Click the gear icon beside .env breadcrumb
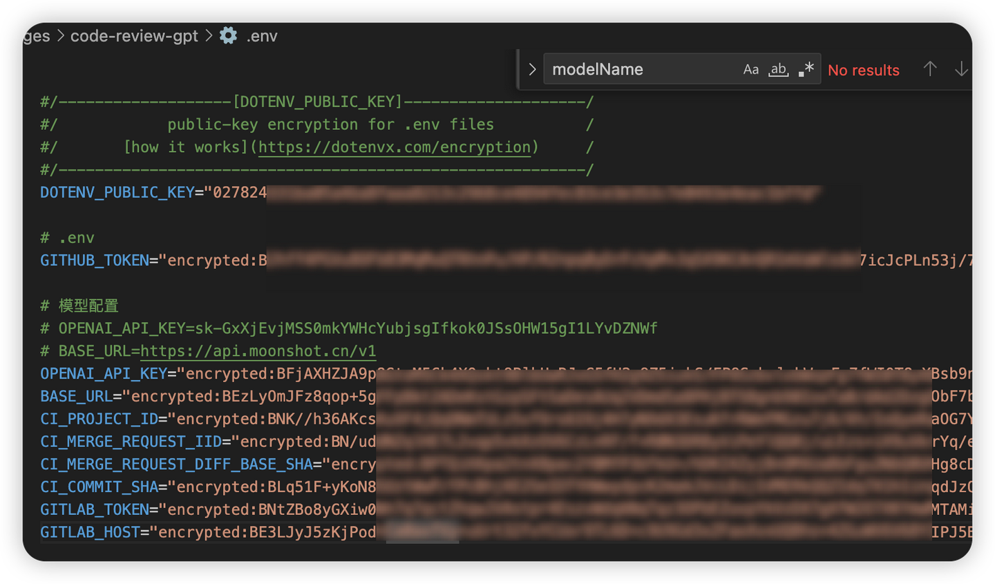995x584 pixels. click(228, 35)
